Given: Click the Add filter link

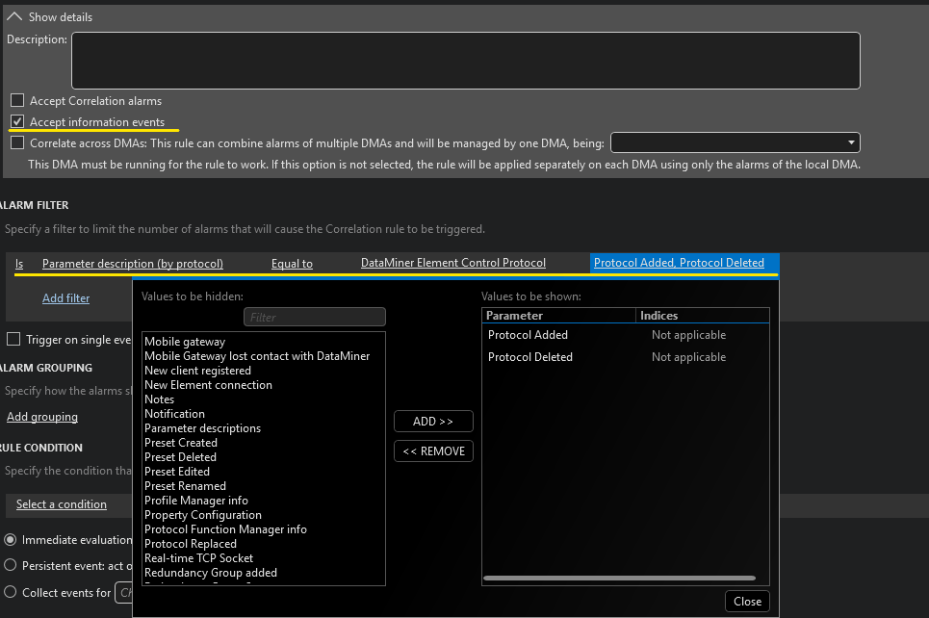Looking at the screenshot, I should pyautogui.click(x=65, y=298).
